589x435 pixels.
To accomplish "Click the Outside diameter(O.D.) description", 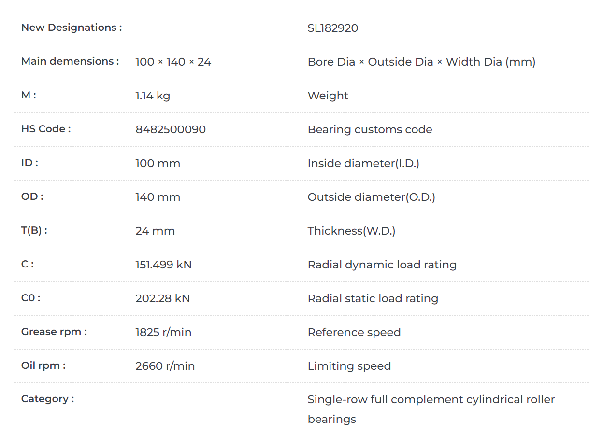I will click(x=372, y=197).
